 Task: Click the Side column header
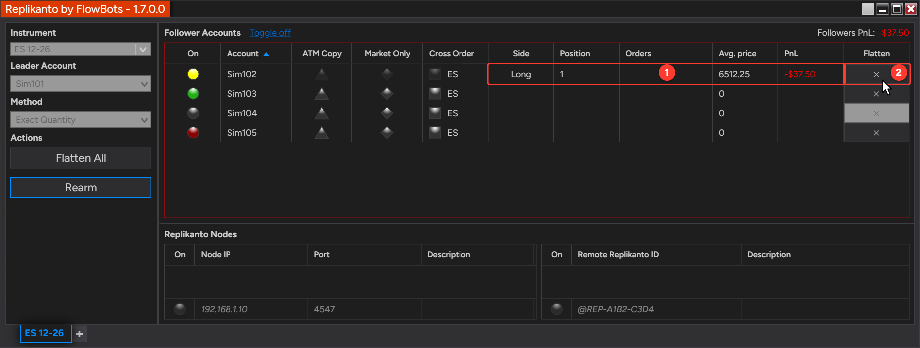pyautogui.click(x=521, y=53)
